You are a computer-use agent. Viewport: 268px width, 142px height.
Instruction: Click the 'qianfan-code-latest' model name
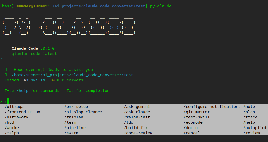click(34, 54)
